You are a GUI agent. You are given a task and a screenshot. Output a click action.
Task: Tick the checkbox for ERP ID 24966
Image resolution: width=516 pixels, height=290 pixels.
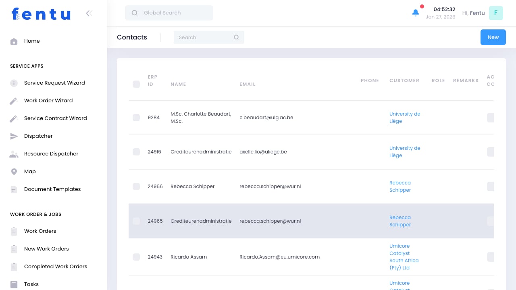click(x=136, y=186)
